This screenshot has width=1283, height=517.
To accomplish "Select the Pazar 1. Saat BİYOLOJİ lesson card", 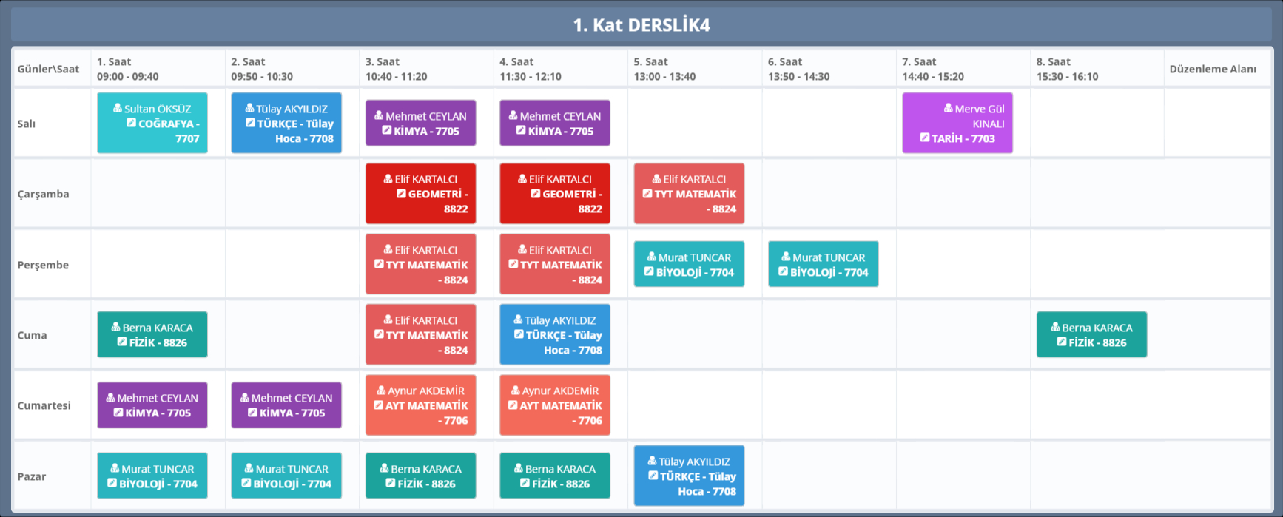I will tap(152, 476).
